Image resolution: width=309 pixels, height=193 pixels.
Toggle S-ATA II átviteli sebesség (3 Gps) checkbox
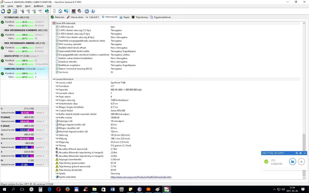point(57,34)
